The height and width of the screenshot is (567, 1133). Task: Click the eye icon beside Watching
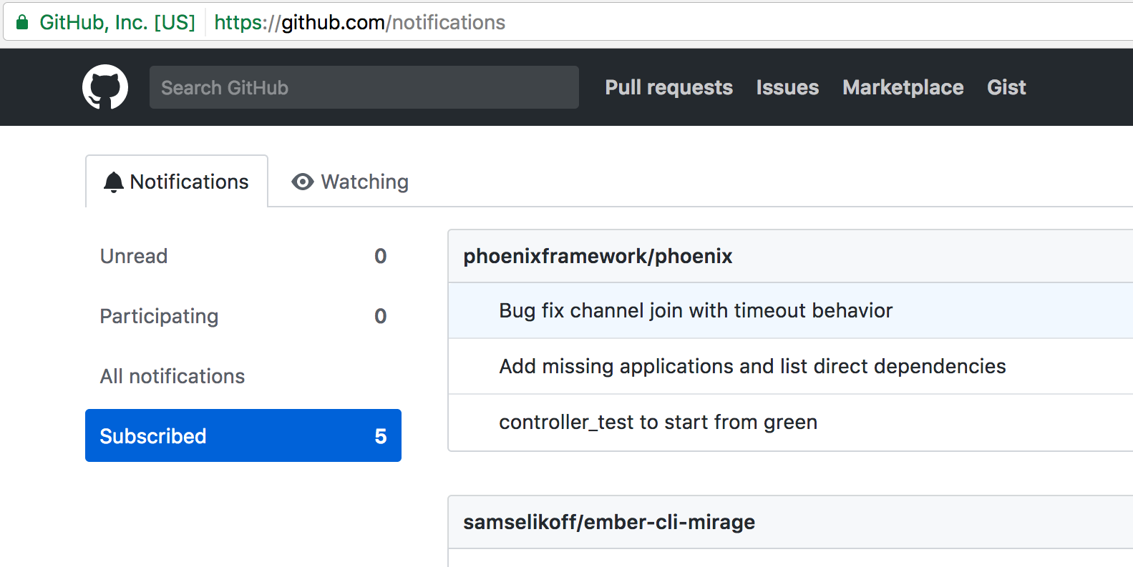point(303,182)
